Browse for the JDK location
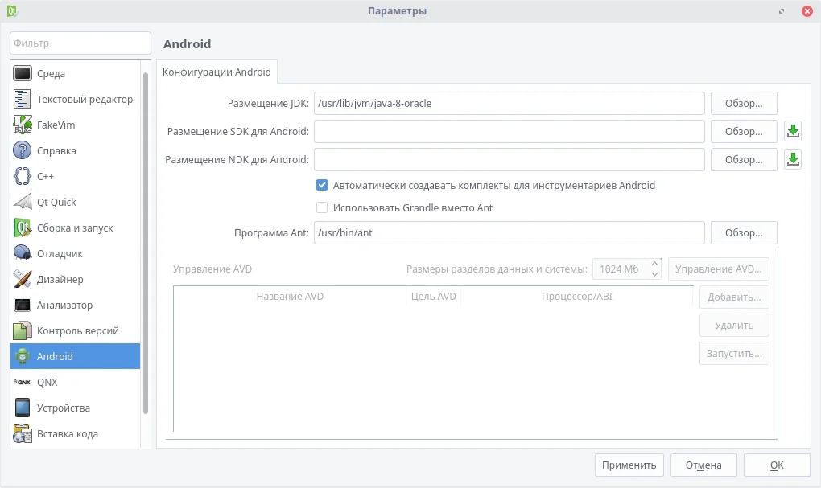This screenshot has height=488, width=821. (743, 104)
